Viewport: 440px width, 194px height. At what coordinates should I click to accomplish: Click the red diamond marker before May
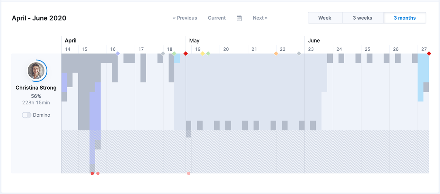click(x=186, y=53)
